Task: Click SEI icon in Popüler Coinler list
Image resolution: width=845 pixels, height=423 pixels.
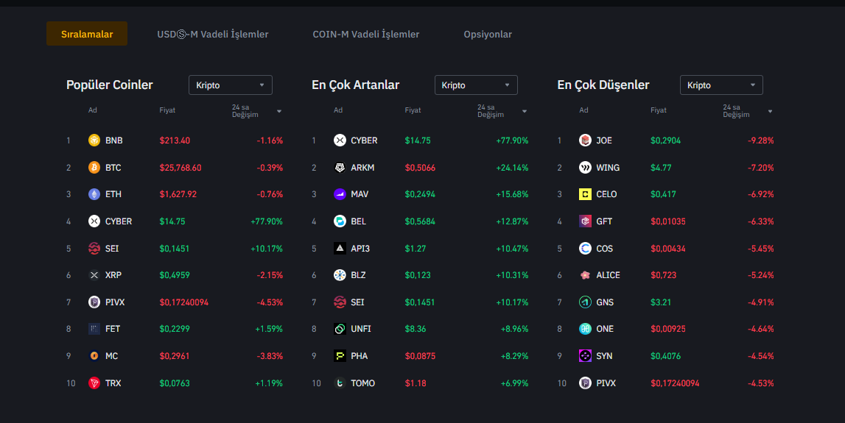Action: [x=94, y=248]
